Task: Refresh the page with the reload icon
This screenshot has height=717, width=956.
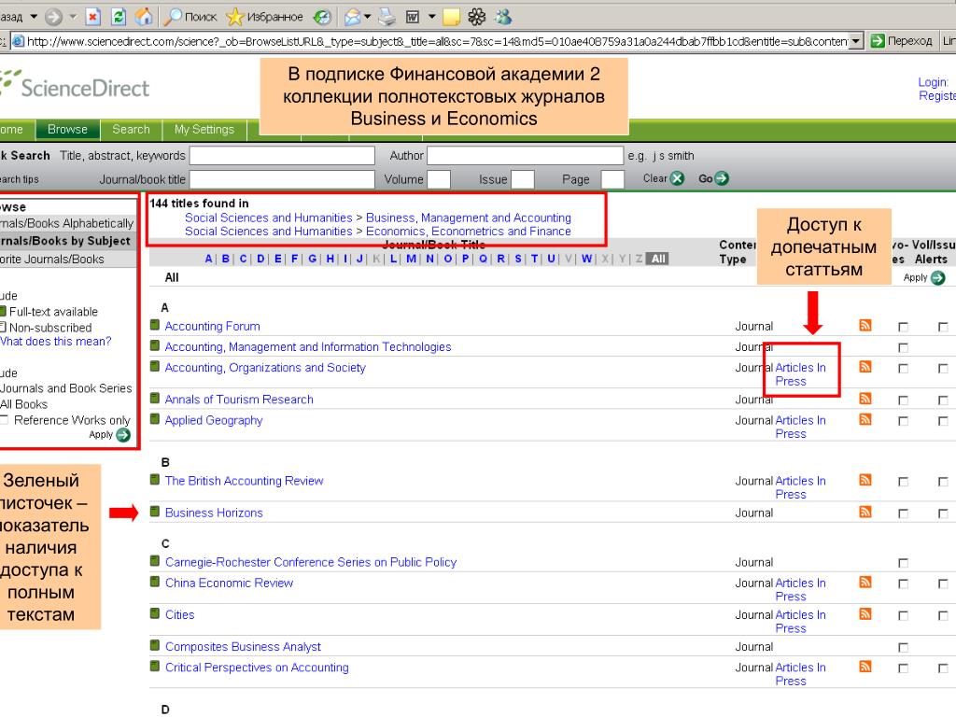Action: coord(119,17)
